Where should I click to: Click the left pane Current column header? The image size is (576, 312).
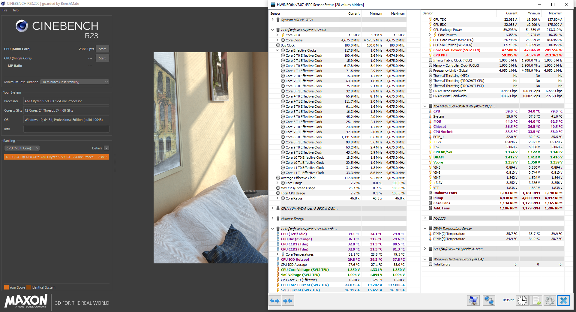(350, 13)
